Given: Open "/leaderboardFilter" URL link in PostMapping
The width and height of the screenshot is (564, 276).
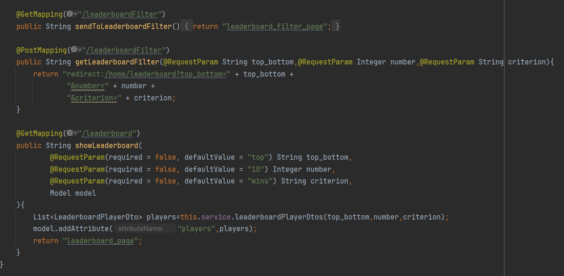Looking at the screenshot, I should [x=125, y=50].
